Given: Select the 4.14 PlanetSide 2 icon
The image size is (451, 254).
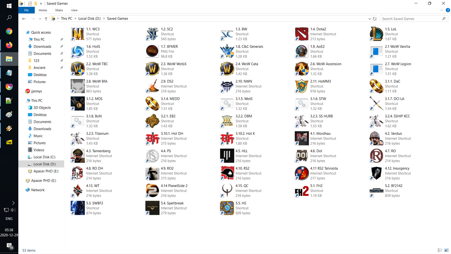Looking at the screenshot, I should 152,190.
